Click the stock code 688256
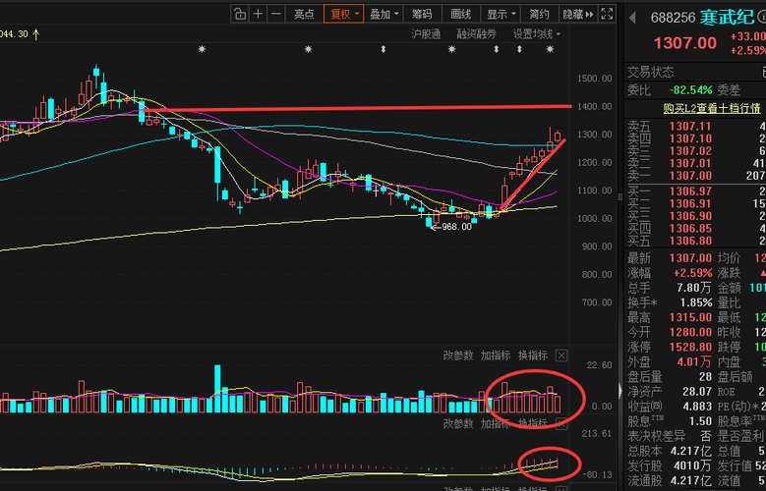Image resolution: width=766 pixels, height=491 pixels. click(673, 18)
